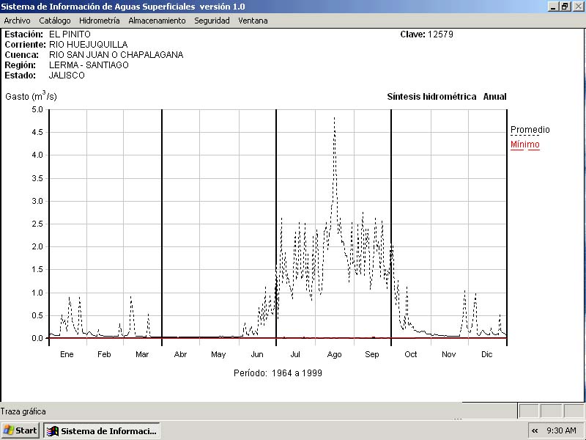Click the red Mínimo legend entry

click(524, 144)
